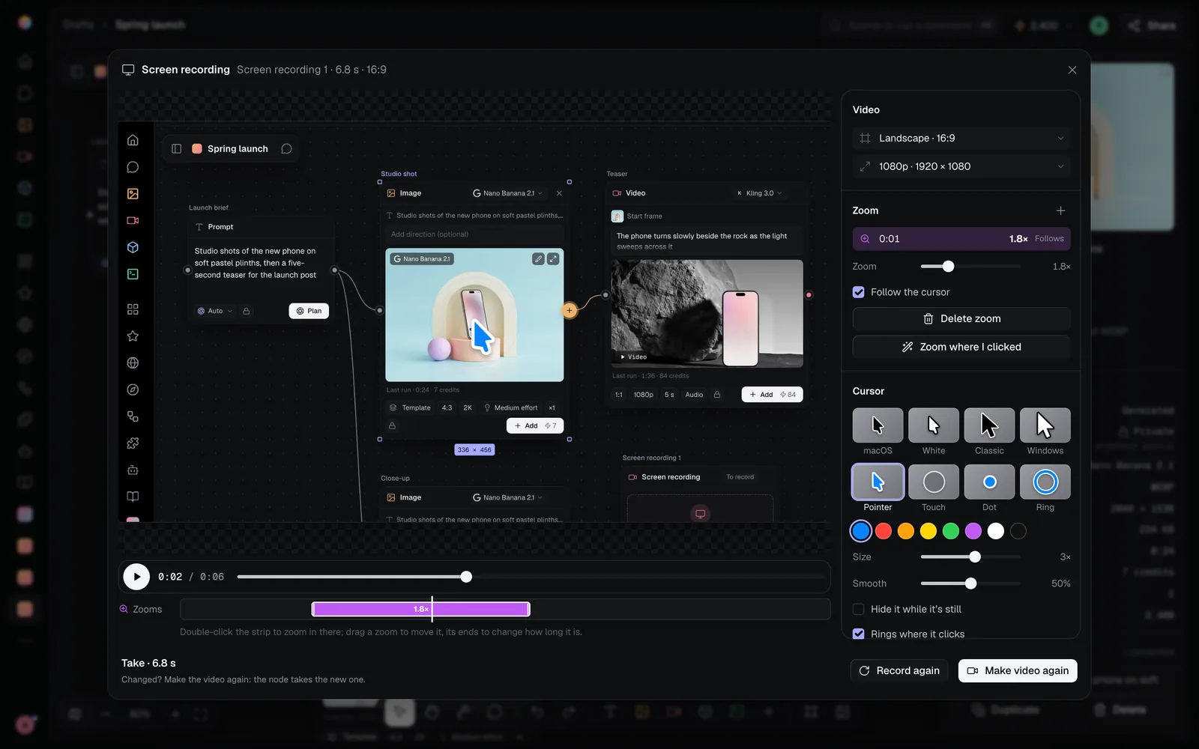Add a new zoom with plus icon
This screenshot has height=749, width=1199.
(x=1060, y=210)
